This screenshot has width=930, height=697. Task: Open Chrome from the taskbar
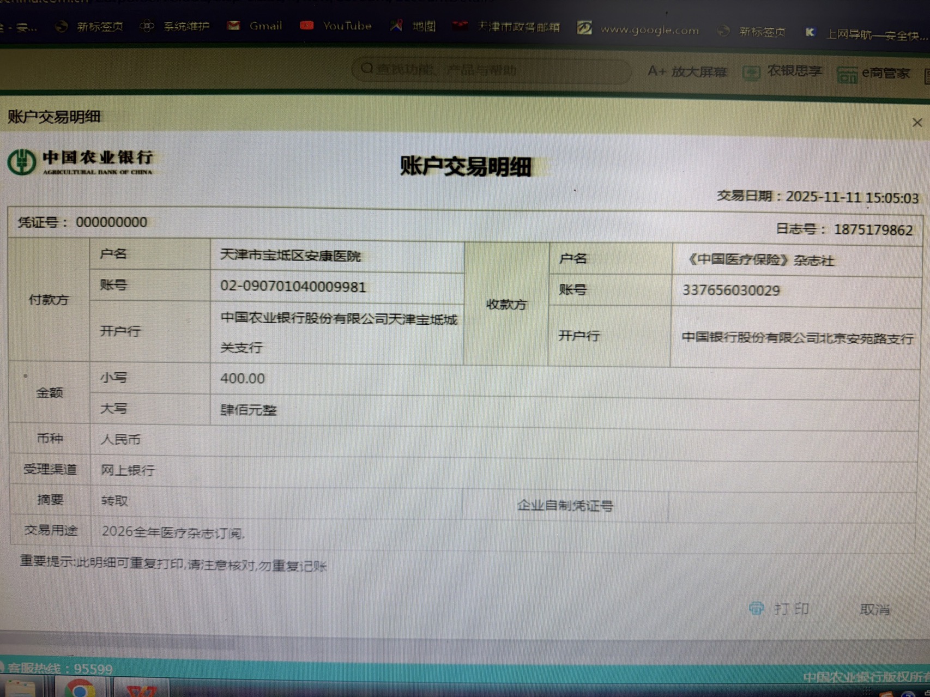pyautogui.click(x=80, y=689)
